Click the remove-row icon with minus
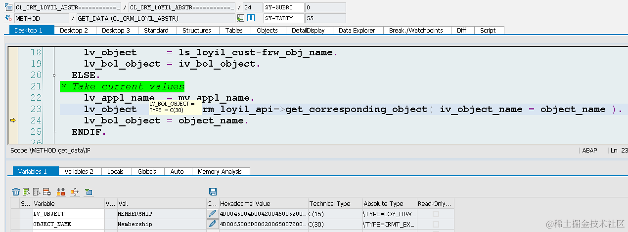 coord(46,192)
